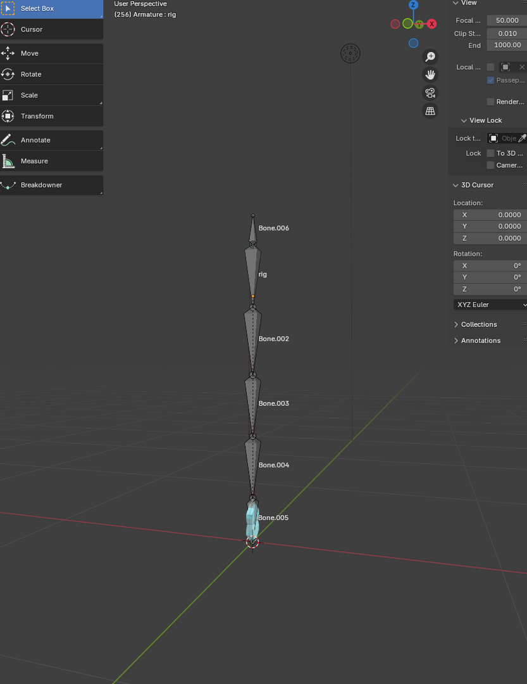This screenshot has height=684, width=527.
Task: Enable Camera to View lock checkbox
Action: 490,165
